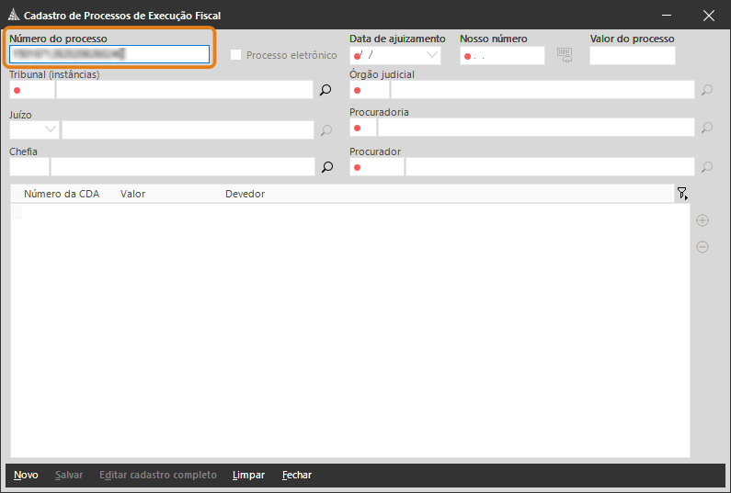Click the Tribunal search magnifier icon

click(x=326, y=90)
